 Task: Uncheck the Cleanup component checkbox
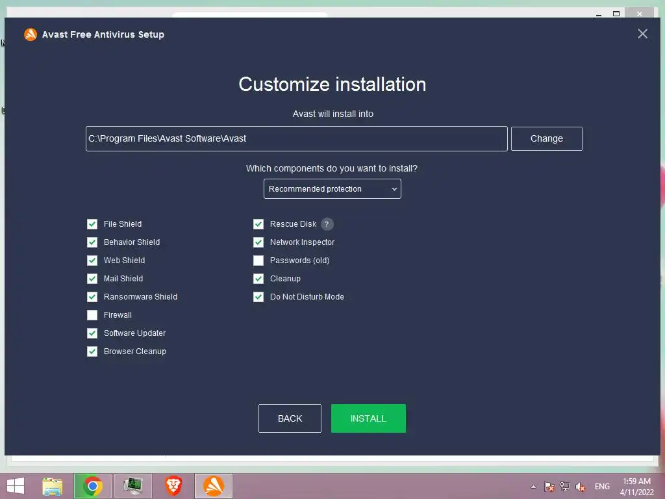(258, 279)
